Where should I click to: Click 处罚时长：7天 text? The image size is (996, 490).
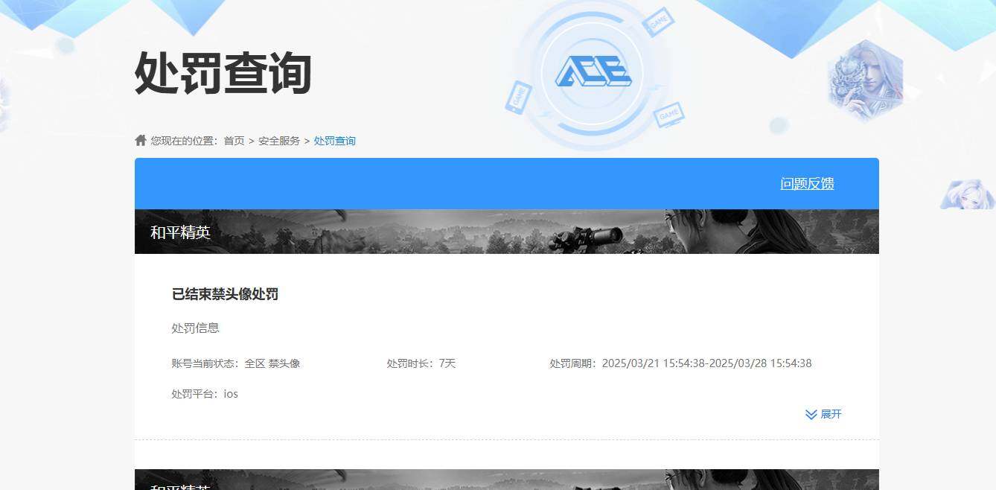(x=421, y=363)
